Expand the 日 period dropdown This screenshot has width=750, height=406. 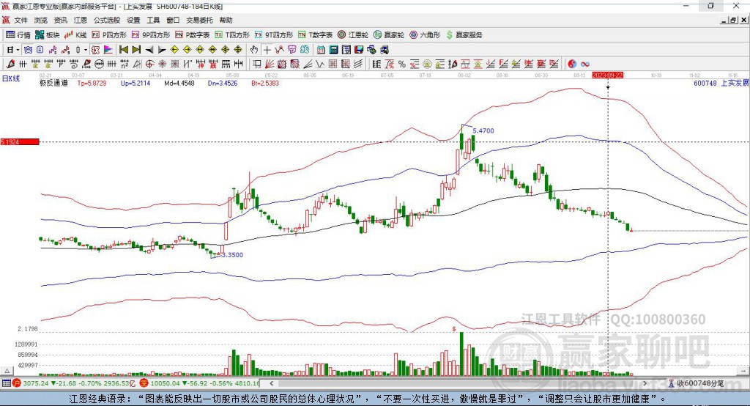coord(18,50)
